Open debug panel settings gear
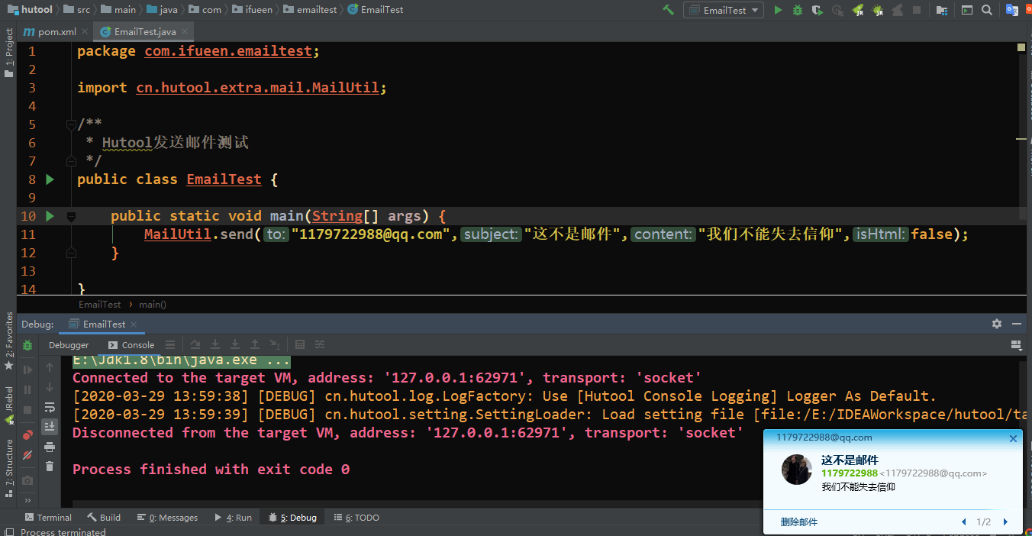The height and width of the screenshot is (536, 1032). click(996, 324)
